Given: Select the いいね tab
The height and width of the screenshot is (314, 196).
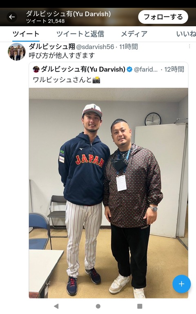Looking at the screenshot, I should [186, 34].
